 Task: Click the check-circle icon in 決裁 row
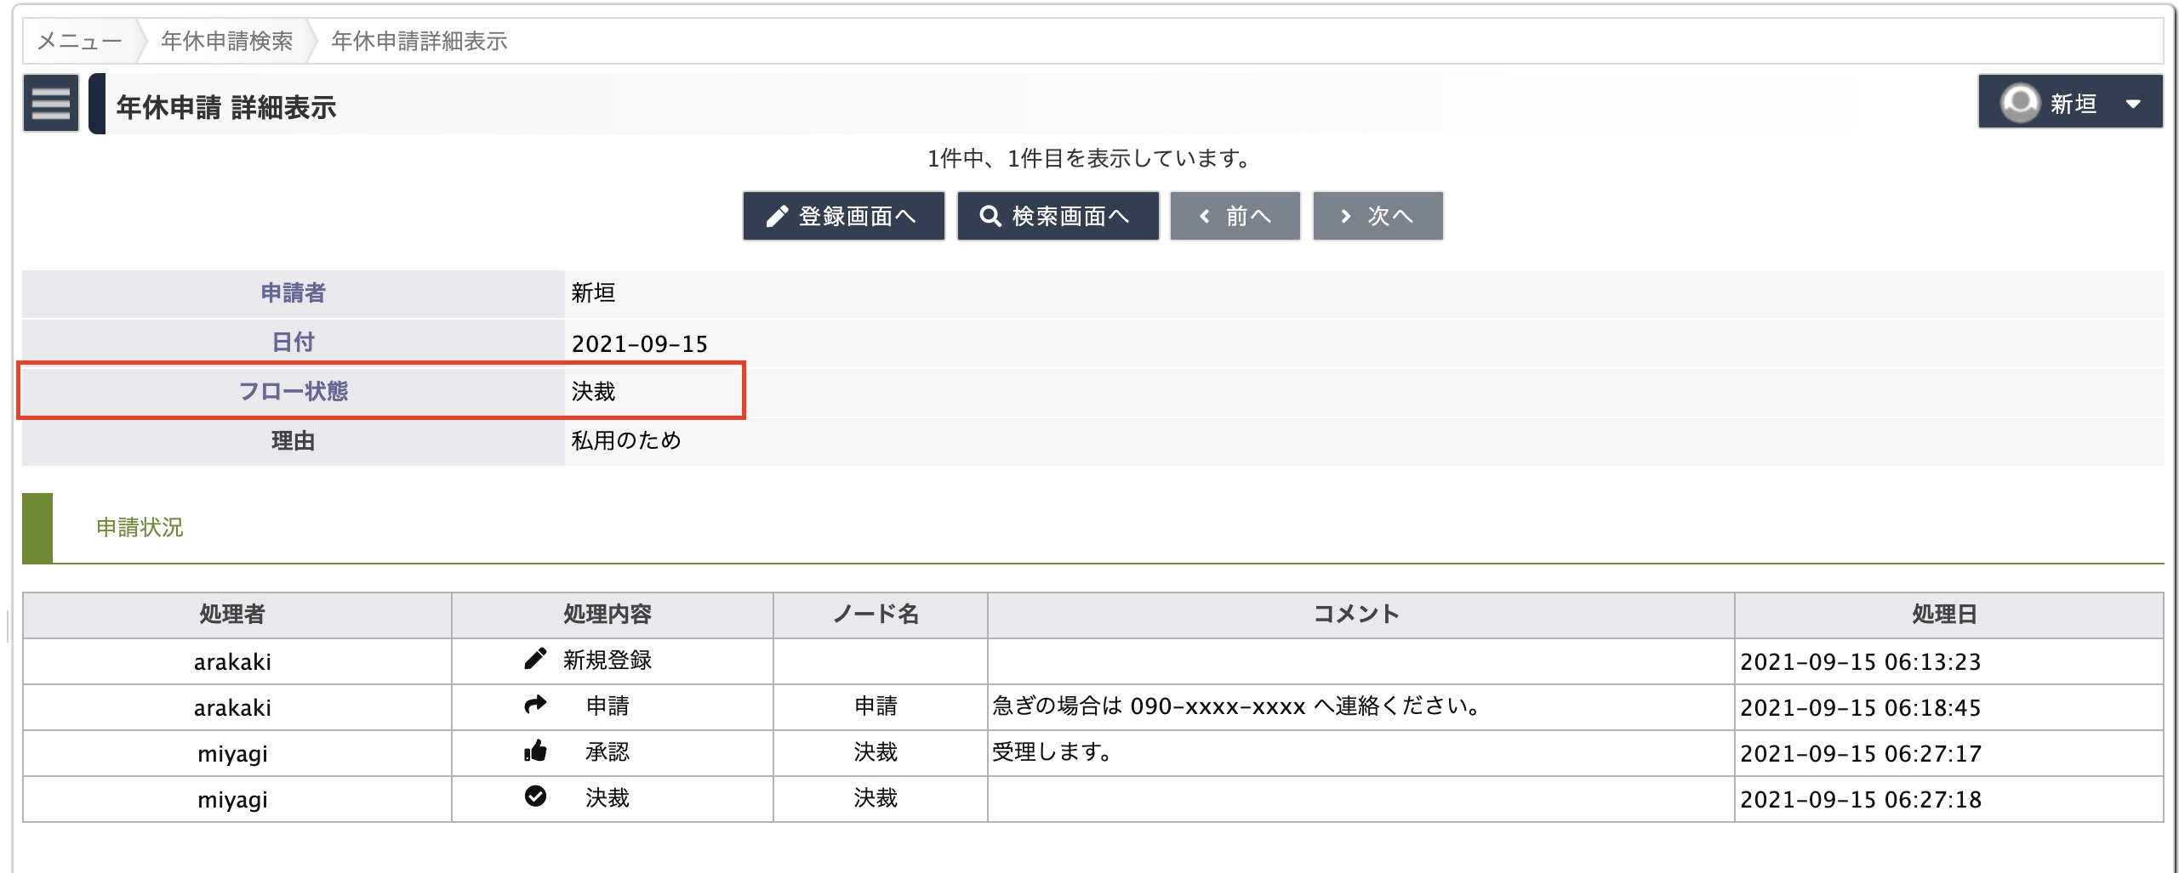535,796
